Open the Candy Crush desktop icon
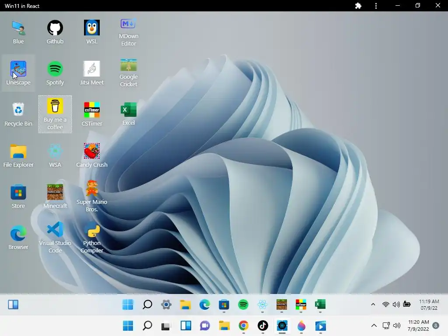Image resolution: width=448 pixels, height=336 pixels. [92, 155]
